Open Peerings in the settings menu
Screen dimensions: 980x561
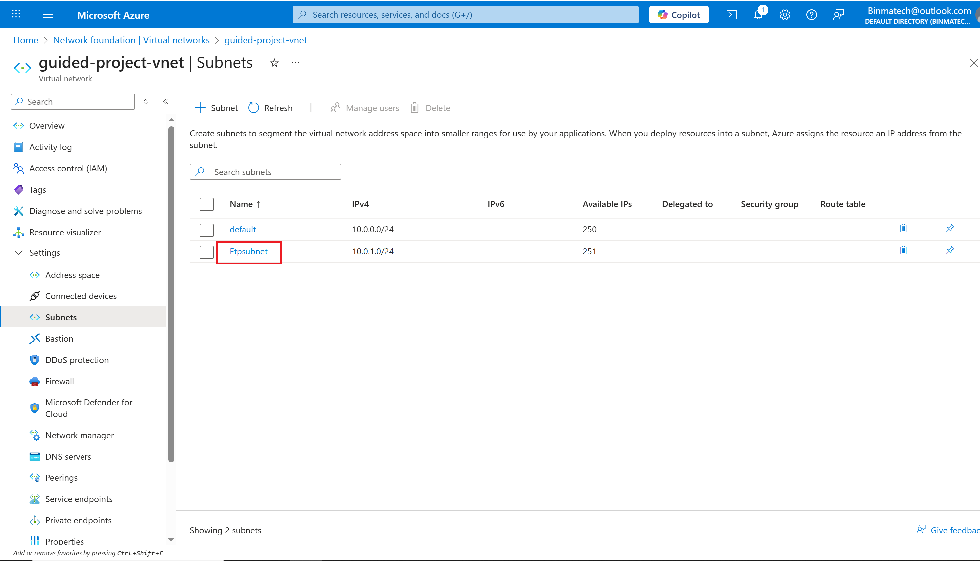61,478
